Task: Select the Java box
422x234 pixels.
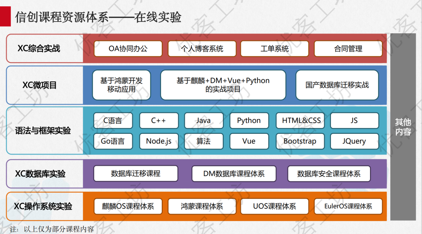Action: point(204,121)
